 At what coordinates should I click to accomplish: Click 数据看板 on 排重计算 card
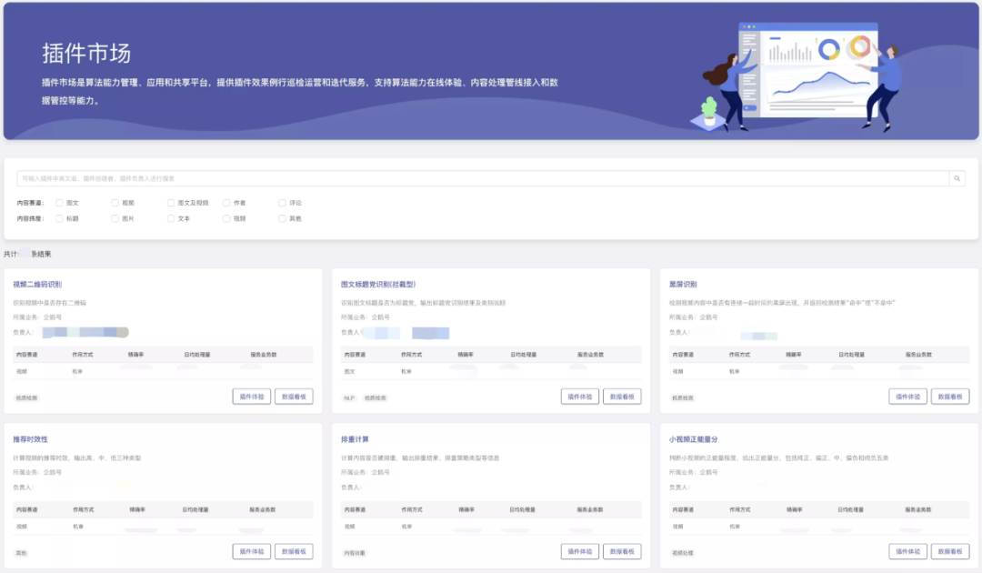click(x=622, y=552)
